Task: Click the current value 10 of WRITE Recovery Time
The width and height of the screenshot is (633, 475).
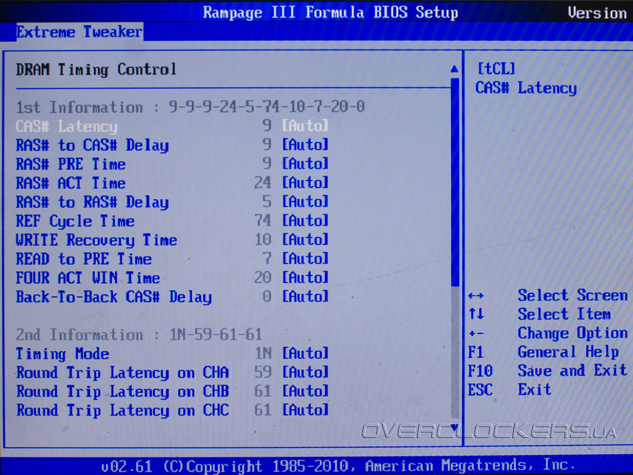Action: coord(263,239)
